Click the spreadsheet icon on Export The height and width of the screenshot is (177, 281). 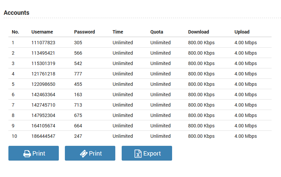[138, 154]
